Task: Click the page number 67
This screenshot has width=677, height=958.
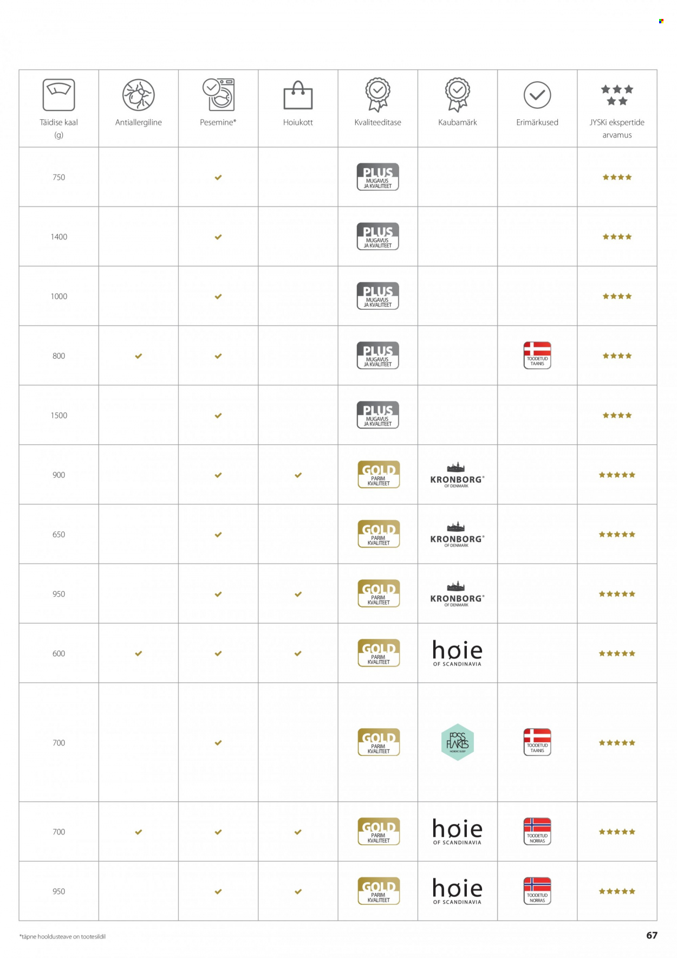Action: (652, 935)
